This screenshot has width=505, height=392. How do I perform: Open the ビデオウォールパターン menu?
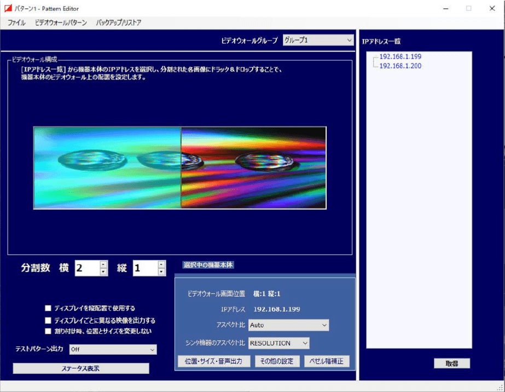pyautogui.click(x=61, y=23)
